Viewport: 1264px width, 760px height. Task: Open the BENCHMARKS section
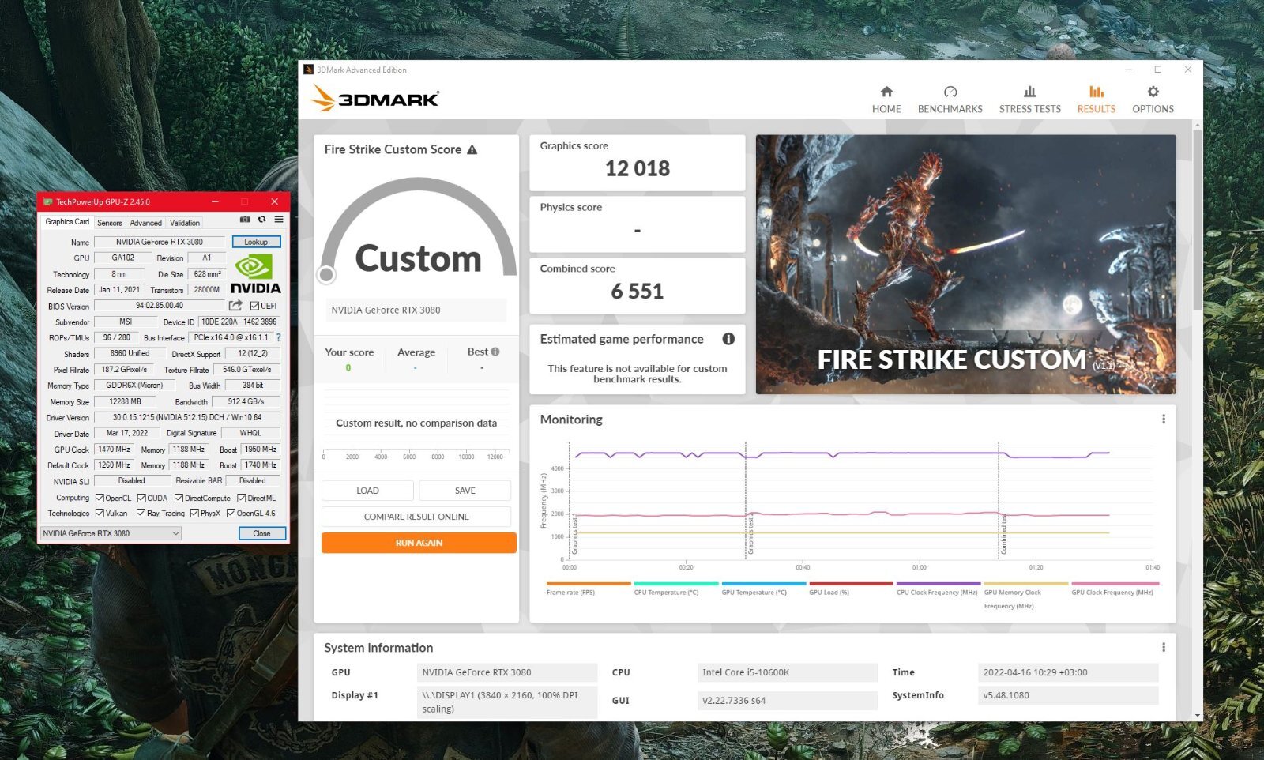(950, 100)
